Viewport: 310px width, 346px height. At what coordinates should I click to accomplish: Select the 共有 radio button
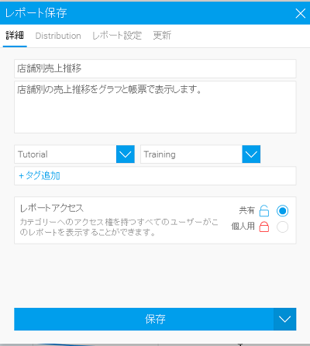coord(282,211)
